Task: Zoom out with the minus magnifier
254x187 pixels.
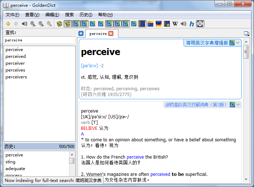Action: [x=41, y=24]
